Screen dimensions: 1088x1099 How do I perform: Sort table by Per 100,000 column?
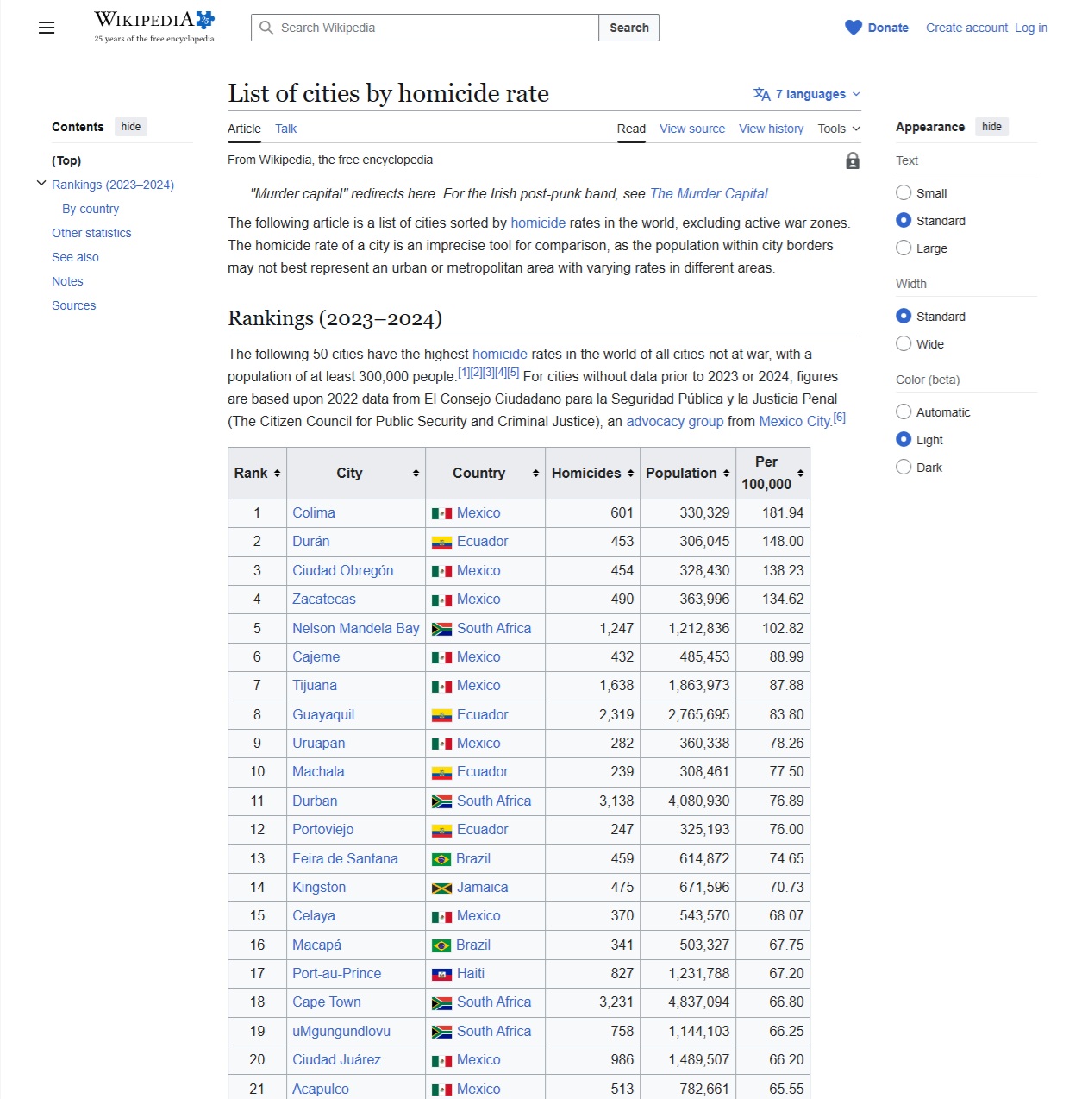click(x=773, y=473)
